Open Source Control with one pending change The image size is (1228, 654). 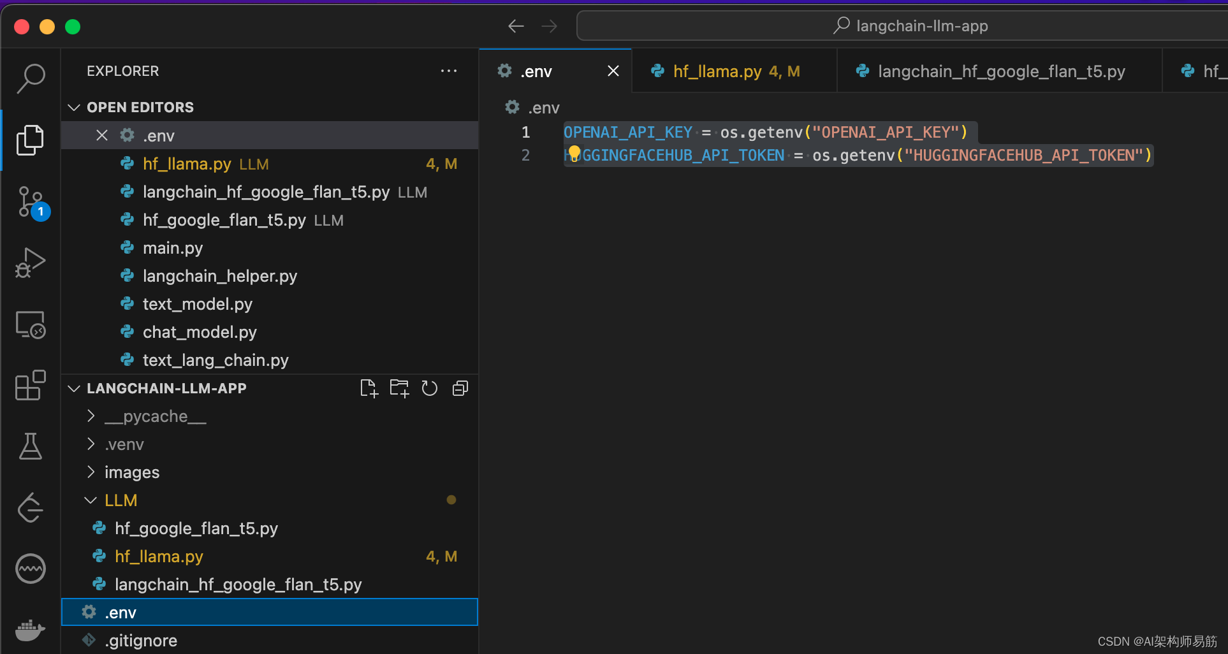pos(31,203)
